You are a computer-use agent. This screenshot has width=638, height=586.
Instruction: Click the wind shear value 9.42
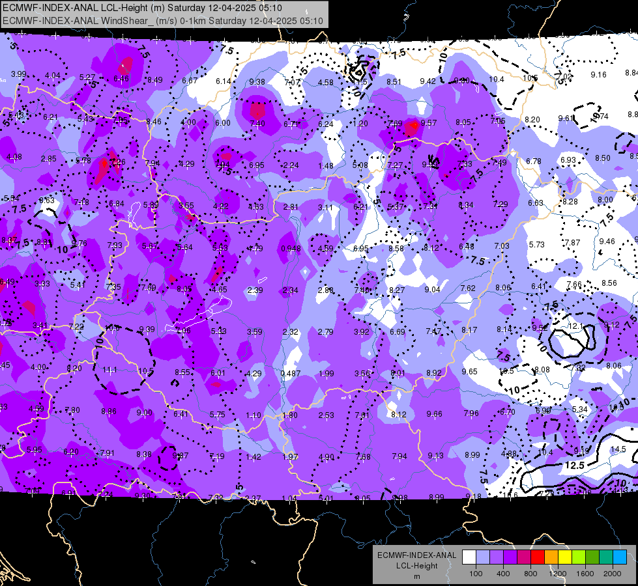428,81
